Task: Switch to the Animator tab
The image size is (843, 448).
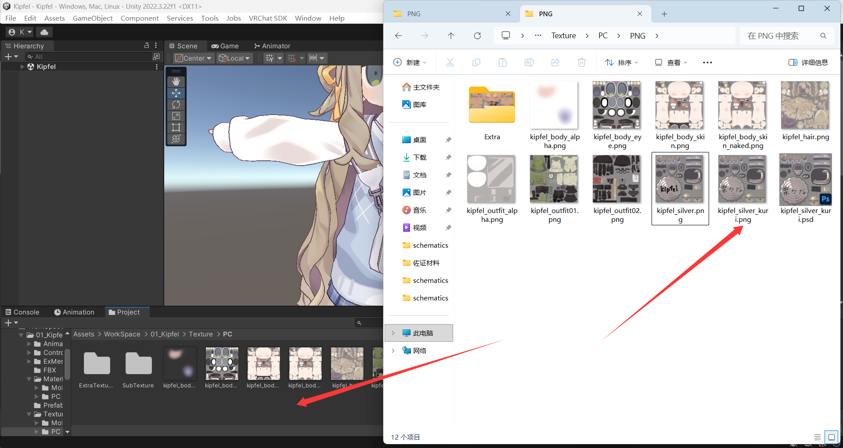Action: [x=272, y=46]
